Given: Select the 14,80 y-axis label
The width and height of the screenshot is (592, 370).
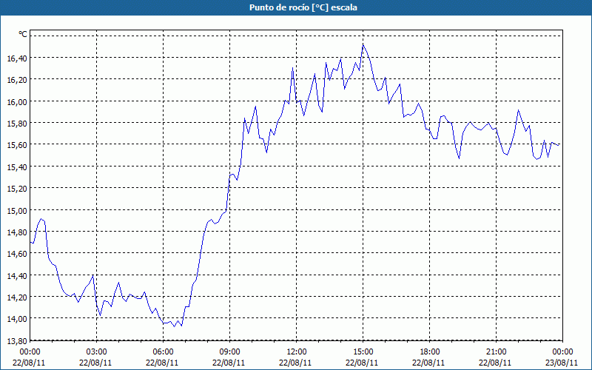Looking at the screenshot, I should [17, 232].
